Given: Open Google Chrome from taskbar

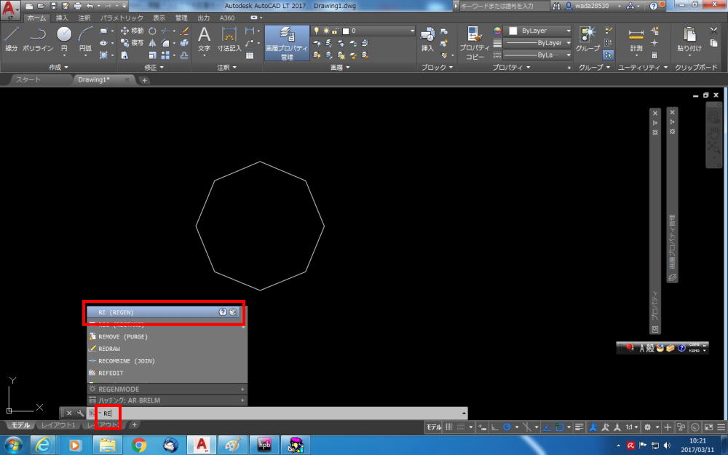Looking at the screenshot, I should [x=138, y=446].
